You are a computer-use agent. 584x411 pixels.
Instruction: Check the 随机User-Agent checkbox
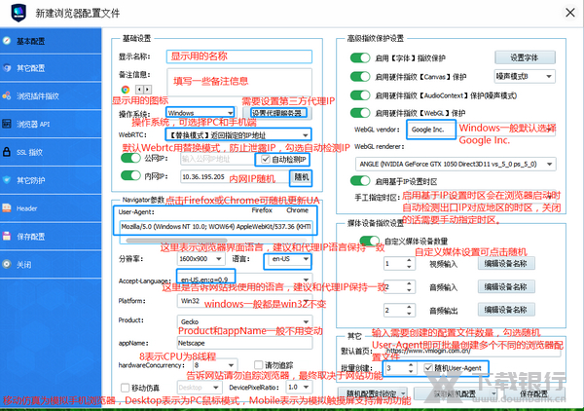[x=428, y=368]
